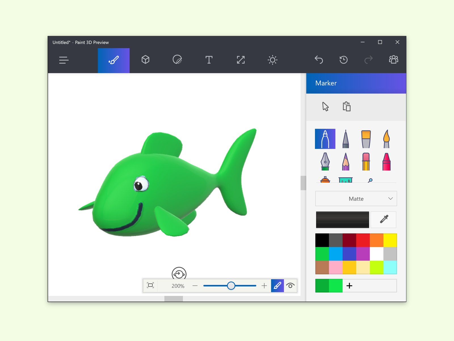Add a new custom color
Screen dimensions: 454x341
coord(349,286)
